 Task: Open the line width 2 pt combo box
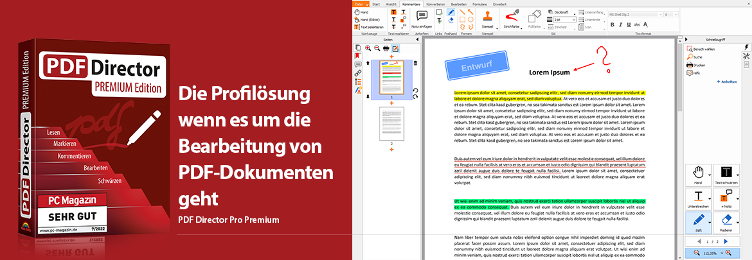click(x=564, y=20)
